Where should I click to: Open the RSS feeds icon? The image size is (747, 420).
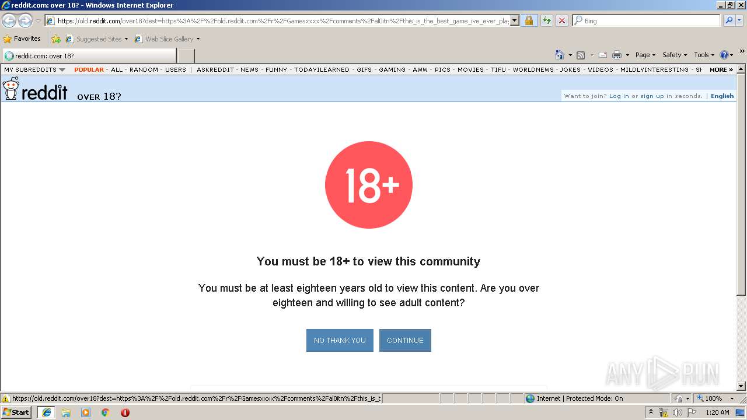581,55
